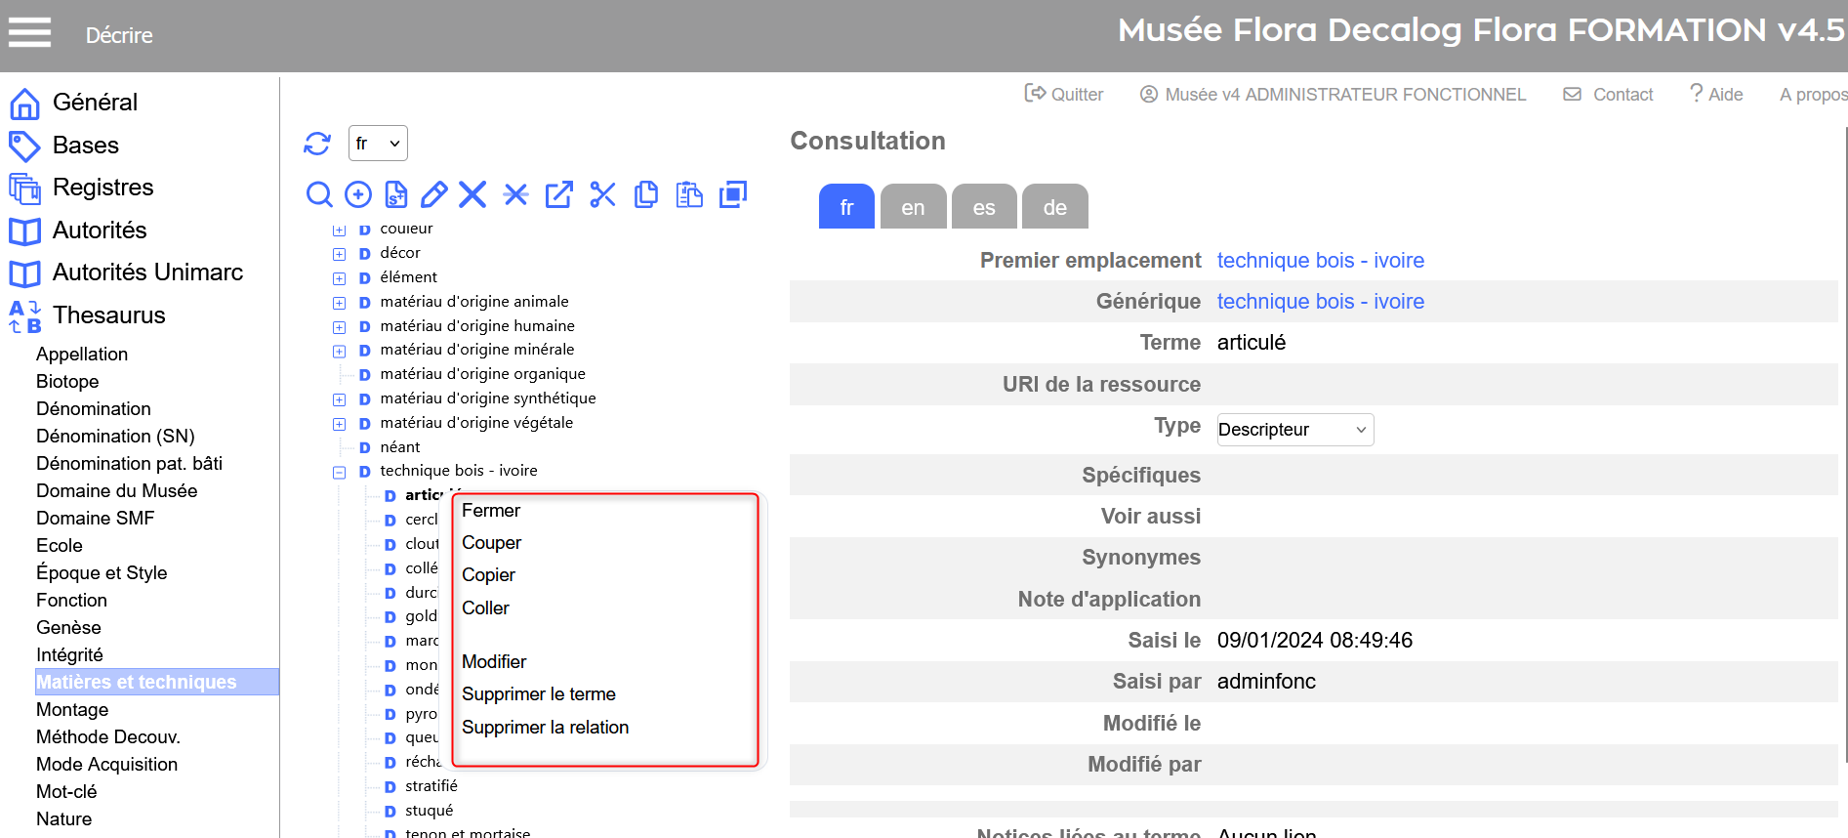This screenshot has height=838, width=1848.
Task: Click the copy pages icon in toolbar
Action: (x=645, y=194)
